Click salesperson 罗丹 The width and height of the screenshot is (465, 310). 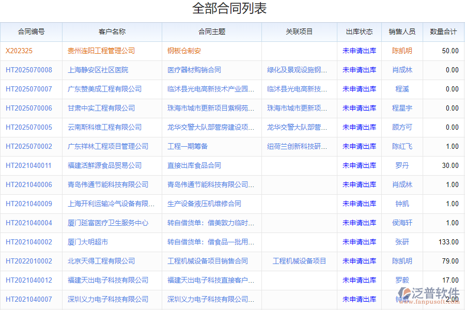coord(402,165)
